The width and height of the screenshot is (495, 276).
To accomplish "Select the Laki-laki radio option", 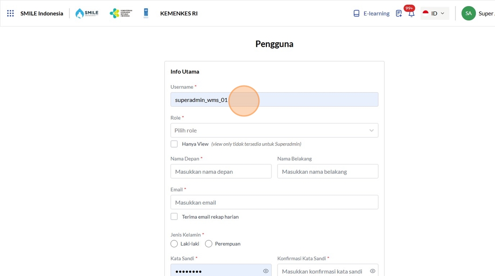I will pyautogui.click(x=174, y=244).
